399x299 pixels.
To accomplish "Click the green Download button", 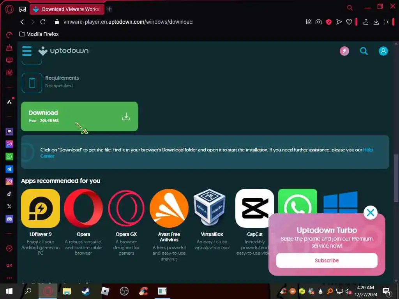I will pos(79,116).
